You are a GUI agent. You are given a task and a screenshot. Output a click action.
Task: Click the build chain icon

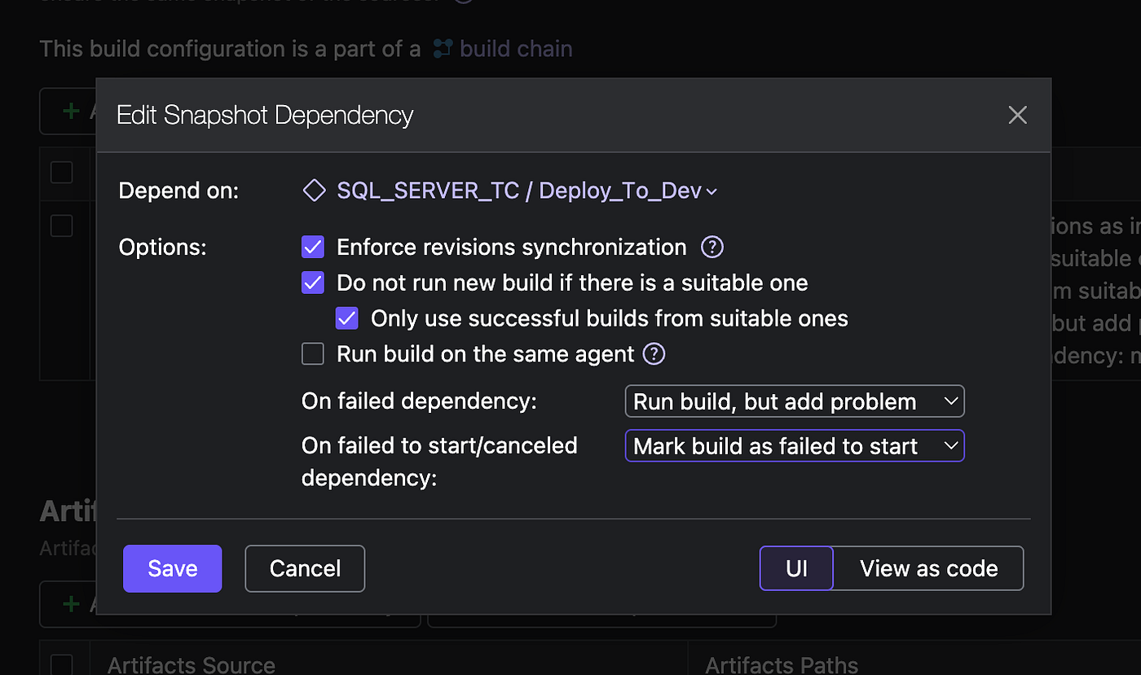coord(442,48)
